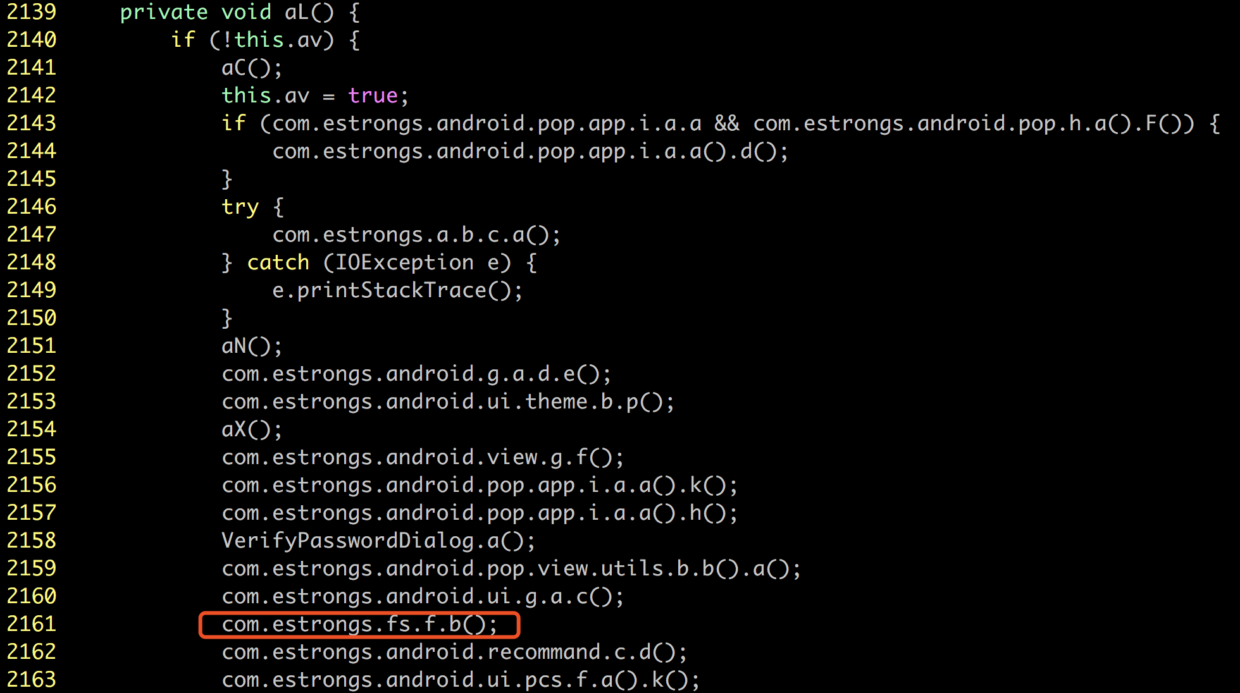
Task: Click 'e.printStackTrace();' line
Action: tap(397, 291)
